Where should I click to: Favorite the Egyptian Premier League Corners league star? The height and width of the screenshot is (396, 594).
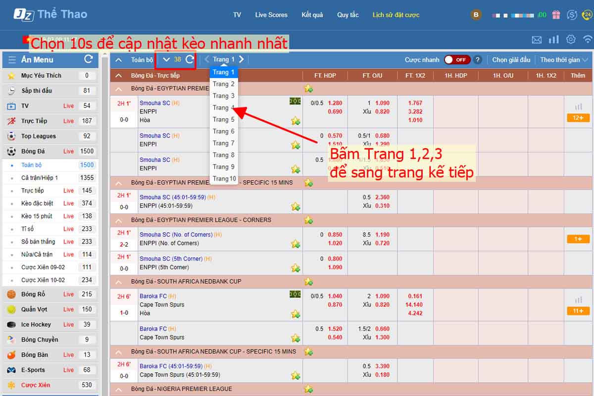tap(308, 220)
